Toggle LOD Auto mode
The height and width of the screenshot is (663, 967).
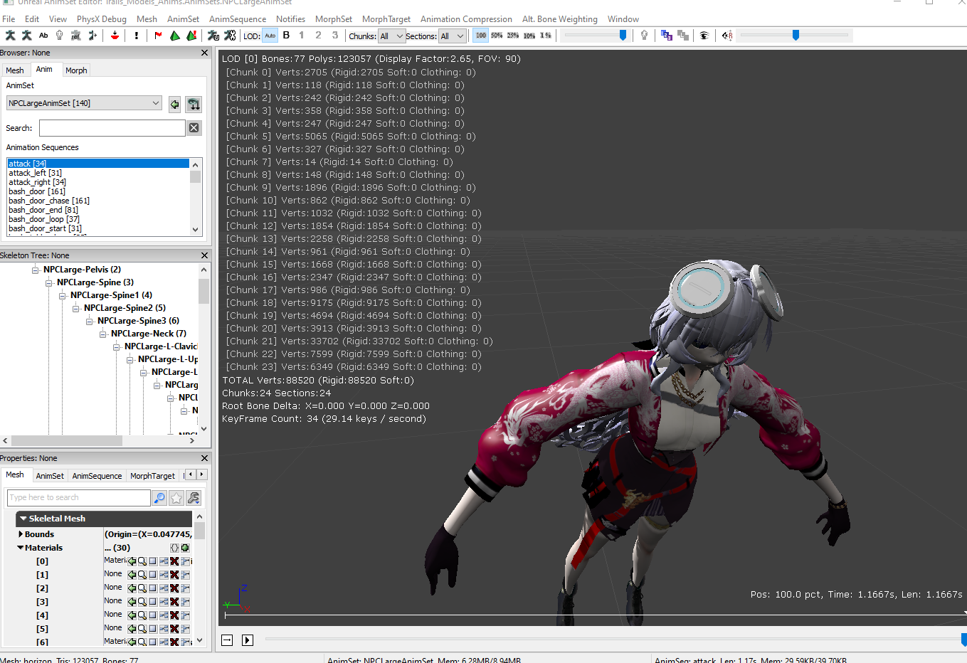(x=270, y=36)
